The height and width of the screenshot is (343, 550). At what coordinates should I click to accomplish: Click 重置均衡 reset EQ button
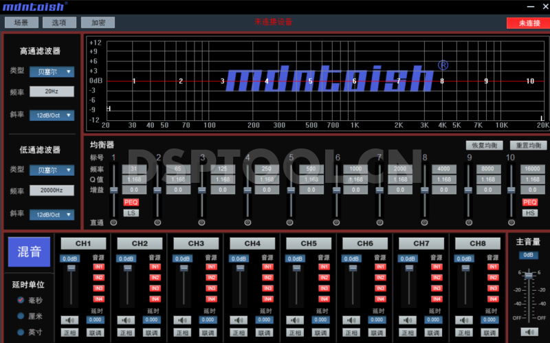(x=529, y=145)
